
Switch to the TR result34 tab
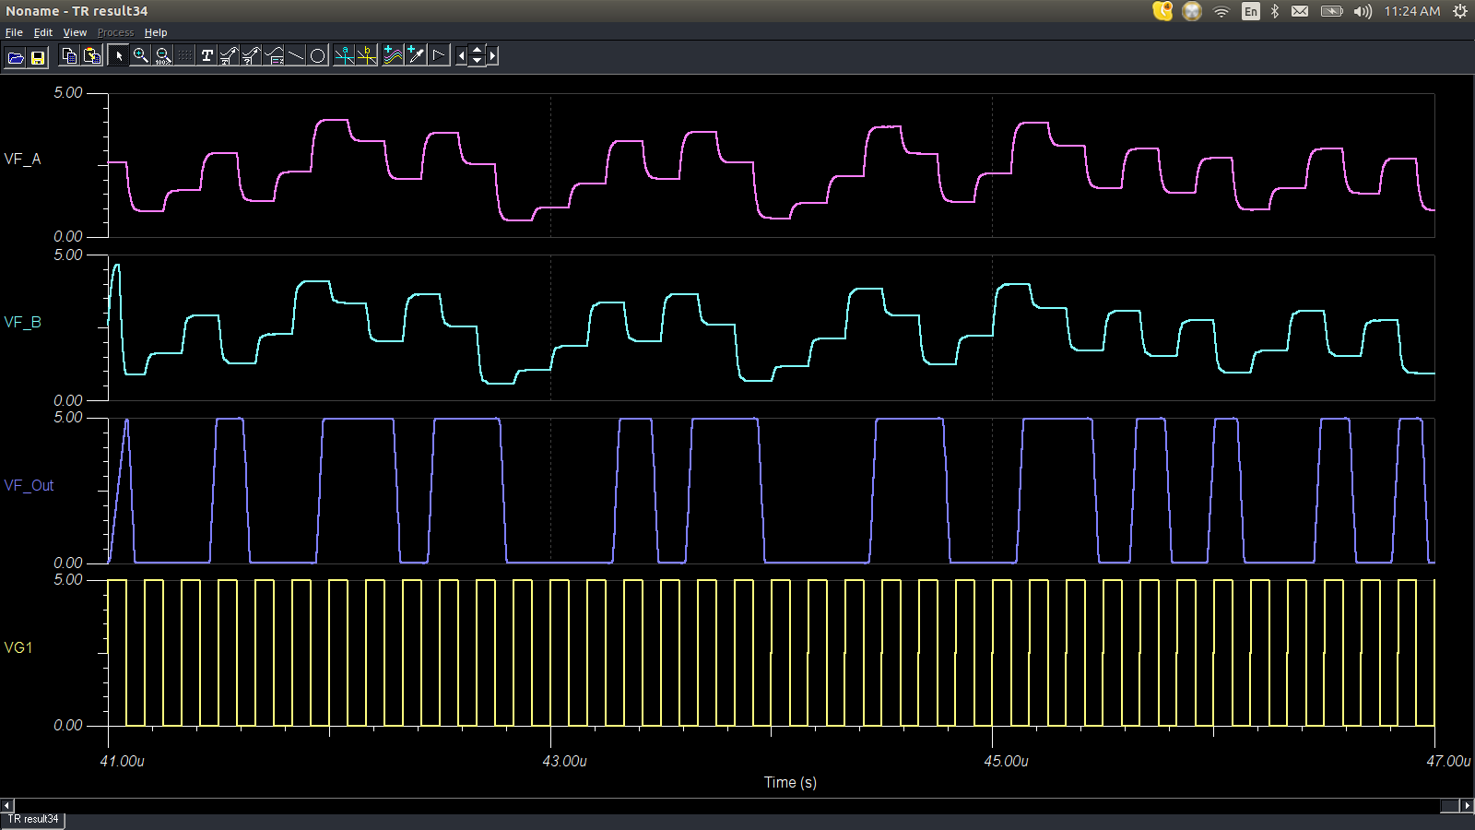click(35, 818)
